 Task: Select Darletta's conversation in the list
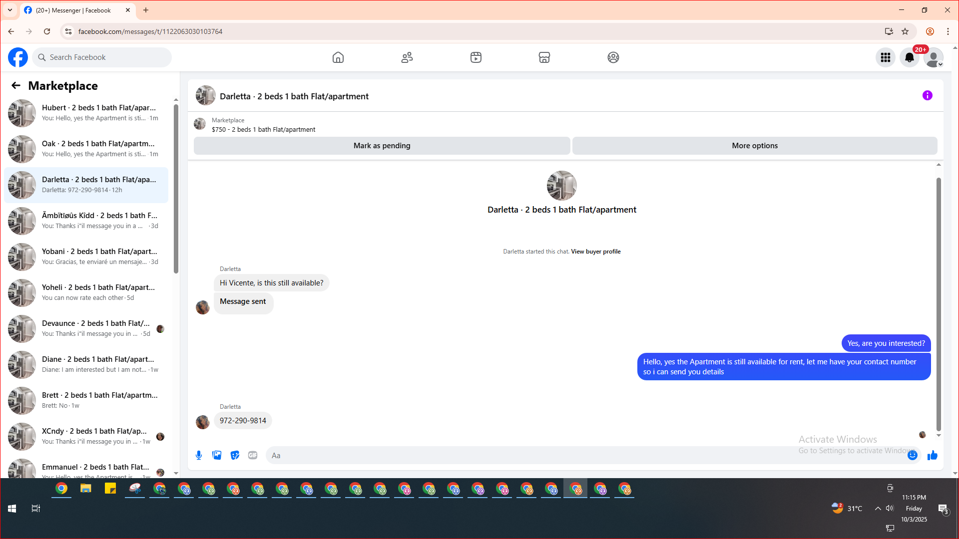(x=86, y=185)
